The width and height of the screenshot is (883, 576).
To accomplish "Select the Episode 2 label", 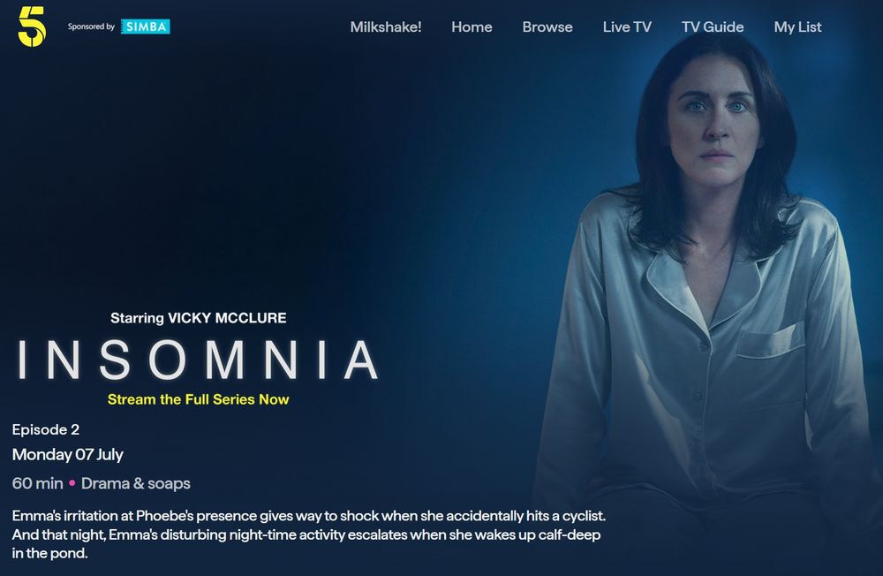I will pos(46,429).
